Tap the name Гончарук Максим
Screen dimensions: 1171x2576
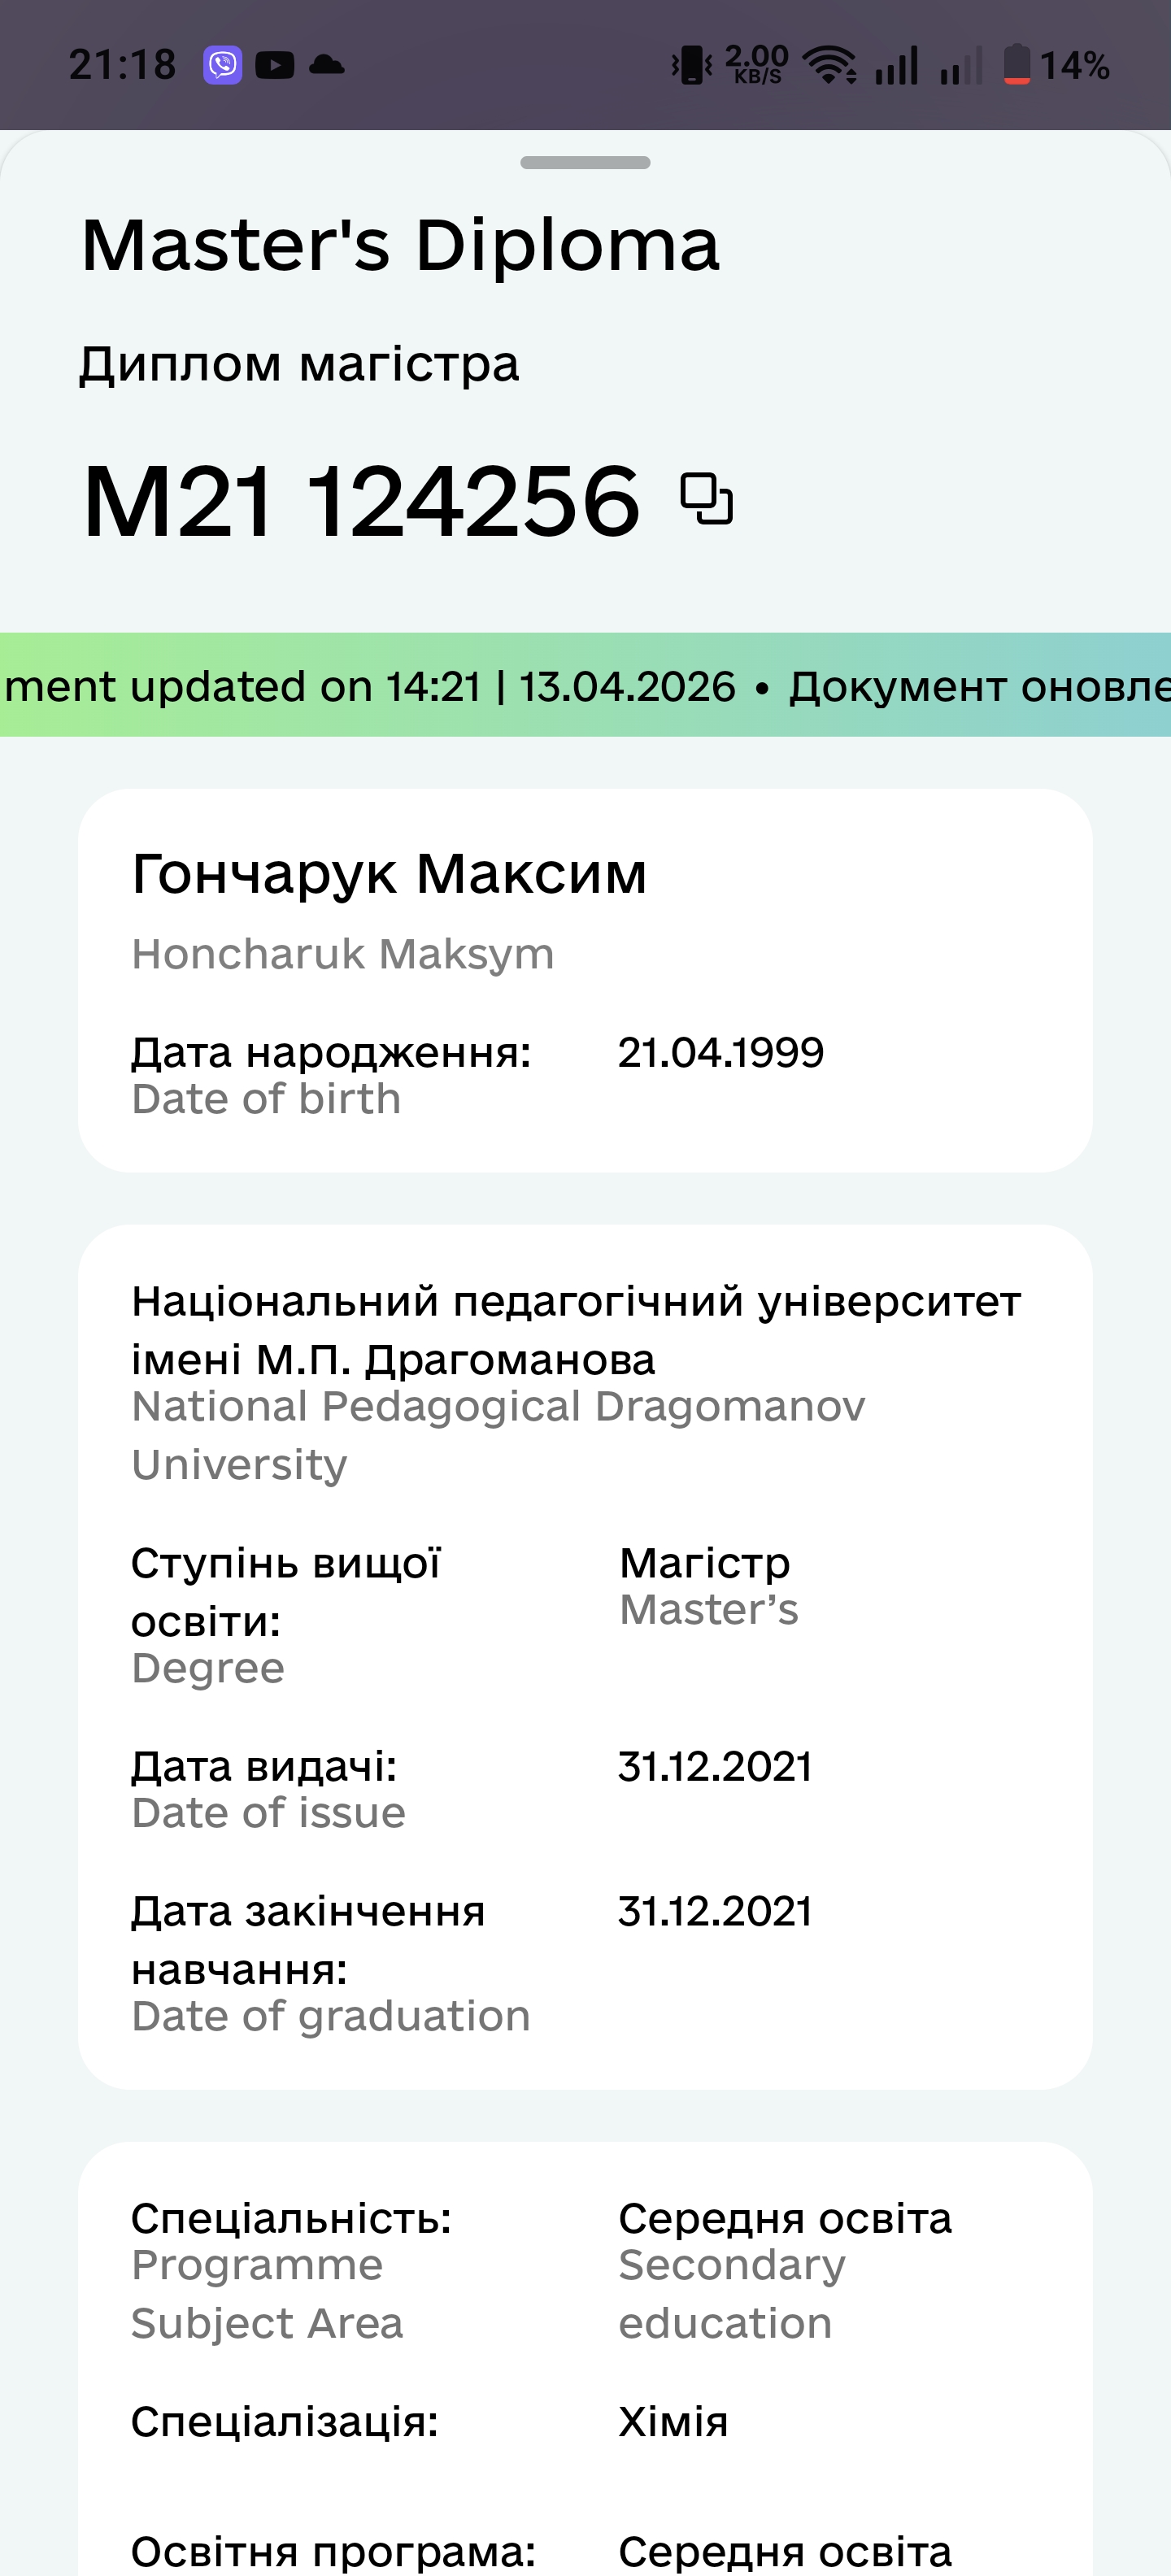(x=389, y=874)
